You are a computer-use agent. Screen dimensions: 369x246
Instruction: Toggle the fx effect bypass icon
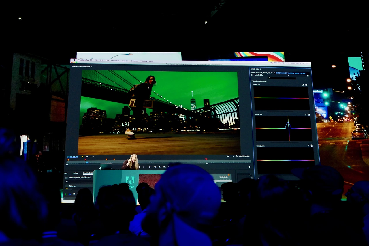click(252, 75)
